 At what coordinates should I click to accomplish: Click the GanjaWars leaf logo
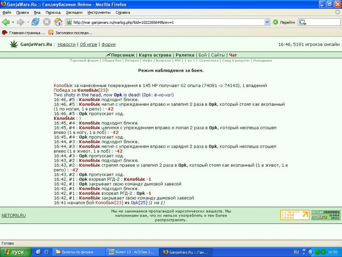(x=14, y=44)
